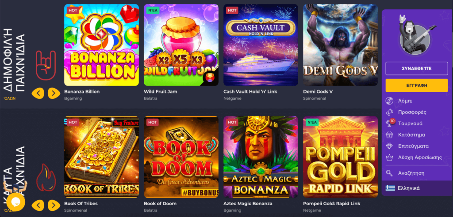453x217 pixels.
Task: Click the yellow ΕΓΓΡΑΦΗ register button
Action: 417,85
